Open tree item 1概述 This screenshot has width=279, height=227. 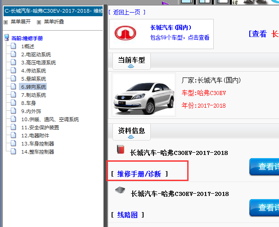[x=28, y=46]
